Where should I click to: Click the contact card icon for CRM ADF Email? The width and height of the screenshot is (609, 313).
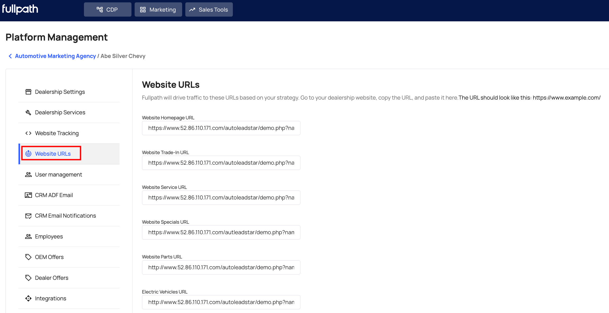28,195
